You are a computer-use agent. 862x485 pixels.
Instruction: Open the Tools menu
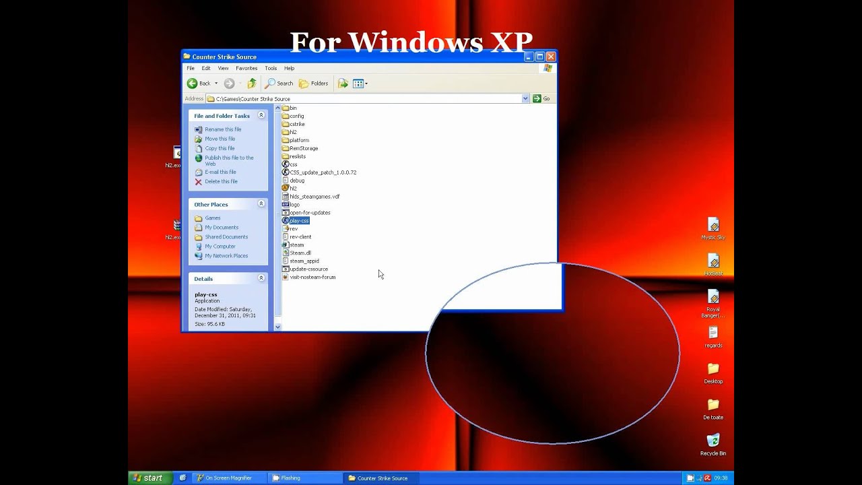pyautogui.click(x=271, y=68)
